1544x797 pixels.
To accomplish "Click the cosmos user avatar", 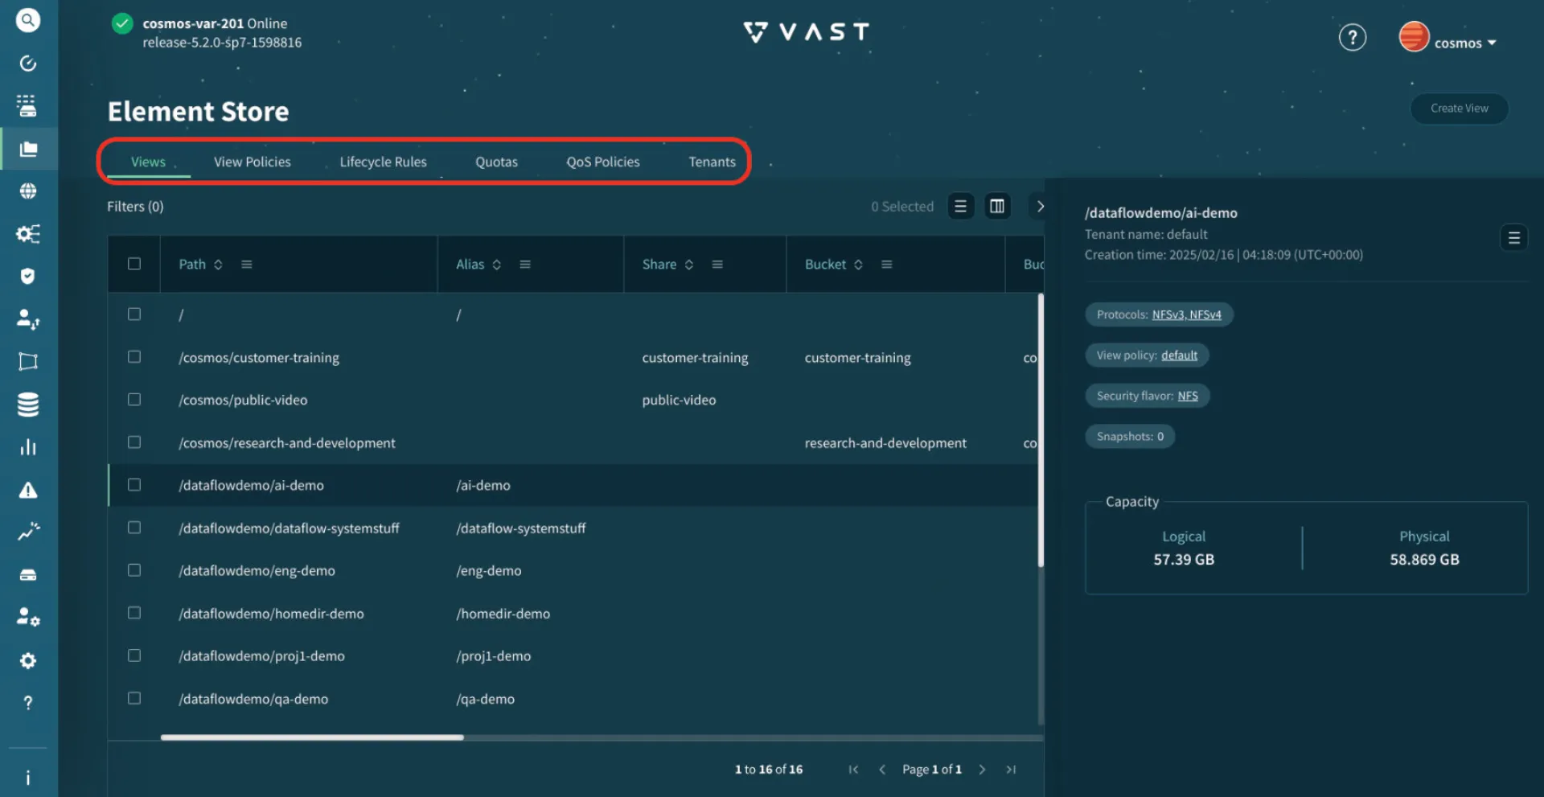I will click(x=1414, y=36).
